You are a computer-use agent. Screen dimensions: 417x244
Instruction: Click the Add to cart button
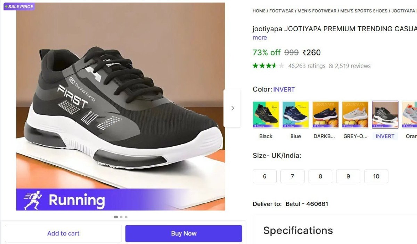(x=63, y=234)
